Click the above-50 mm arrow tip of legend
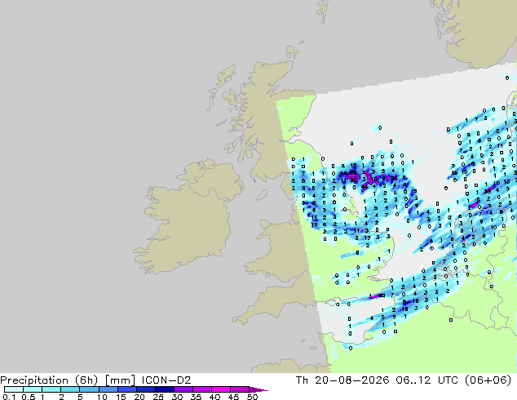Screen dimensions: 517x400 pos(258,389)
